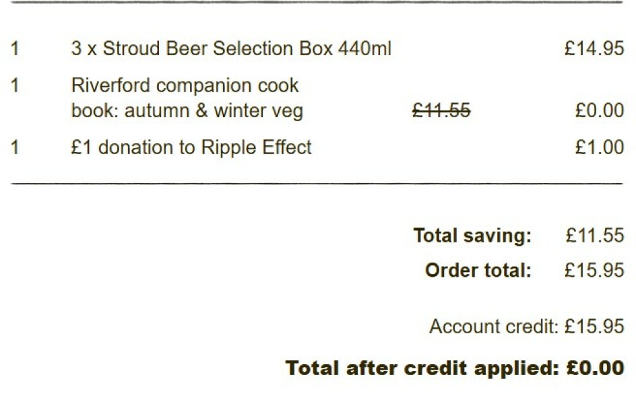636x404 pixels.
Task: Click the £11.55 amount beside Total saving
Action: 594,236
